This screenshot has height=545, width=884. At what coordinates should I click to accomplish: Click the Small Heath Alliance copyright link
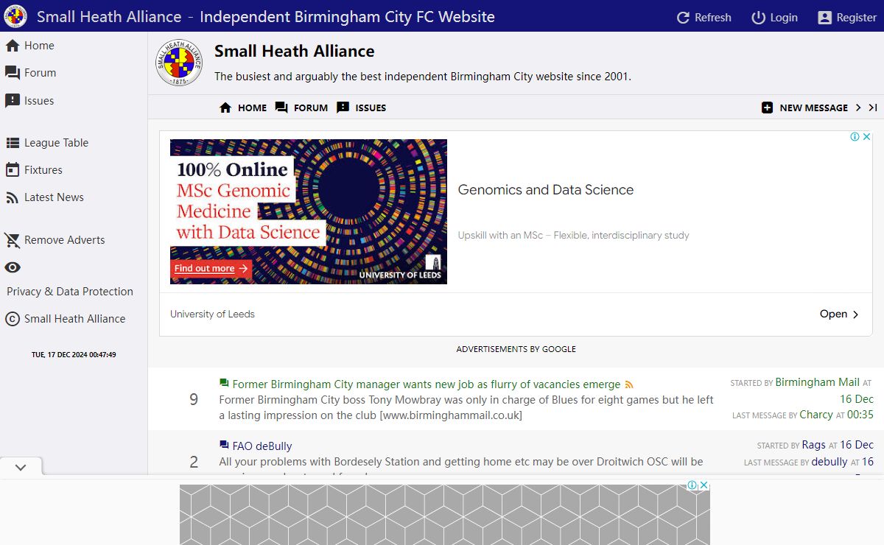click(66, 319)
